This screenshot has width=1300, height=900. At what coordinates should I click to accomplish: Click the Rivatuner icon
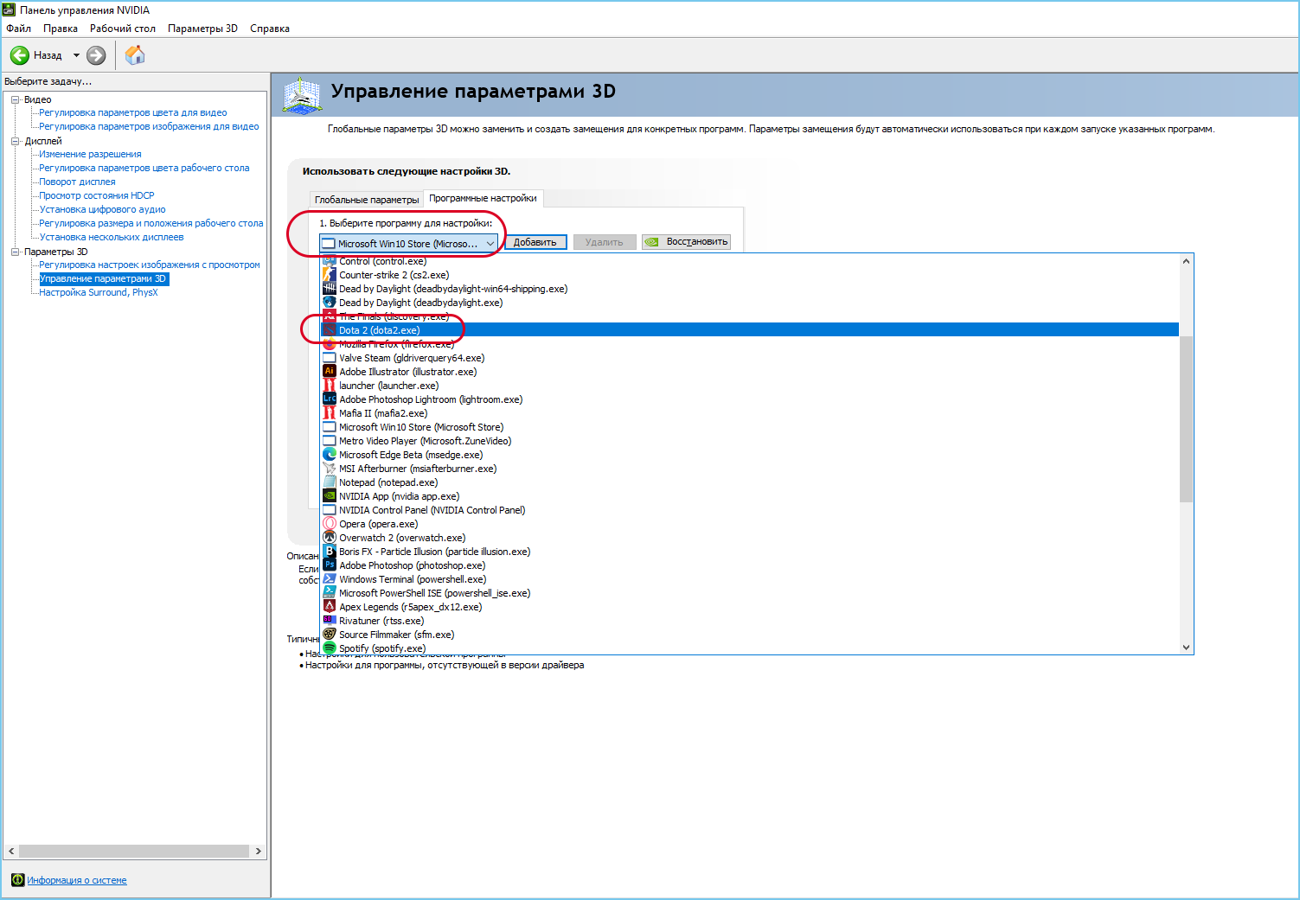pos(329,621)
